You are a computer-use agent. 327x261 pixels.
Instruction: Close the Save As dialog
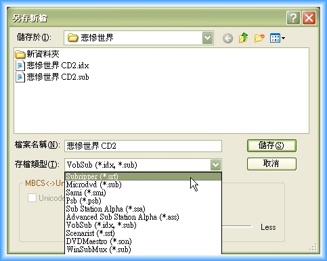coord(309,18)
